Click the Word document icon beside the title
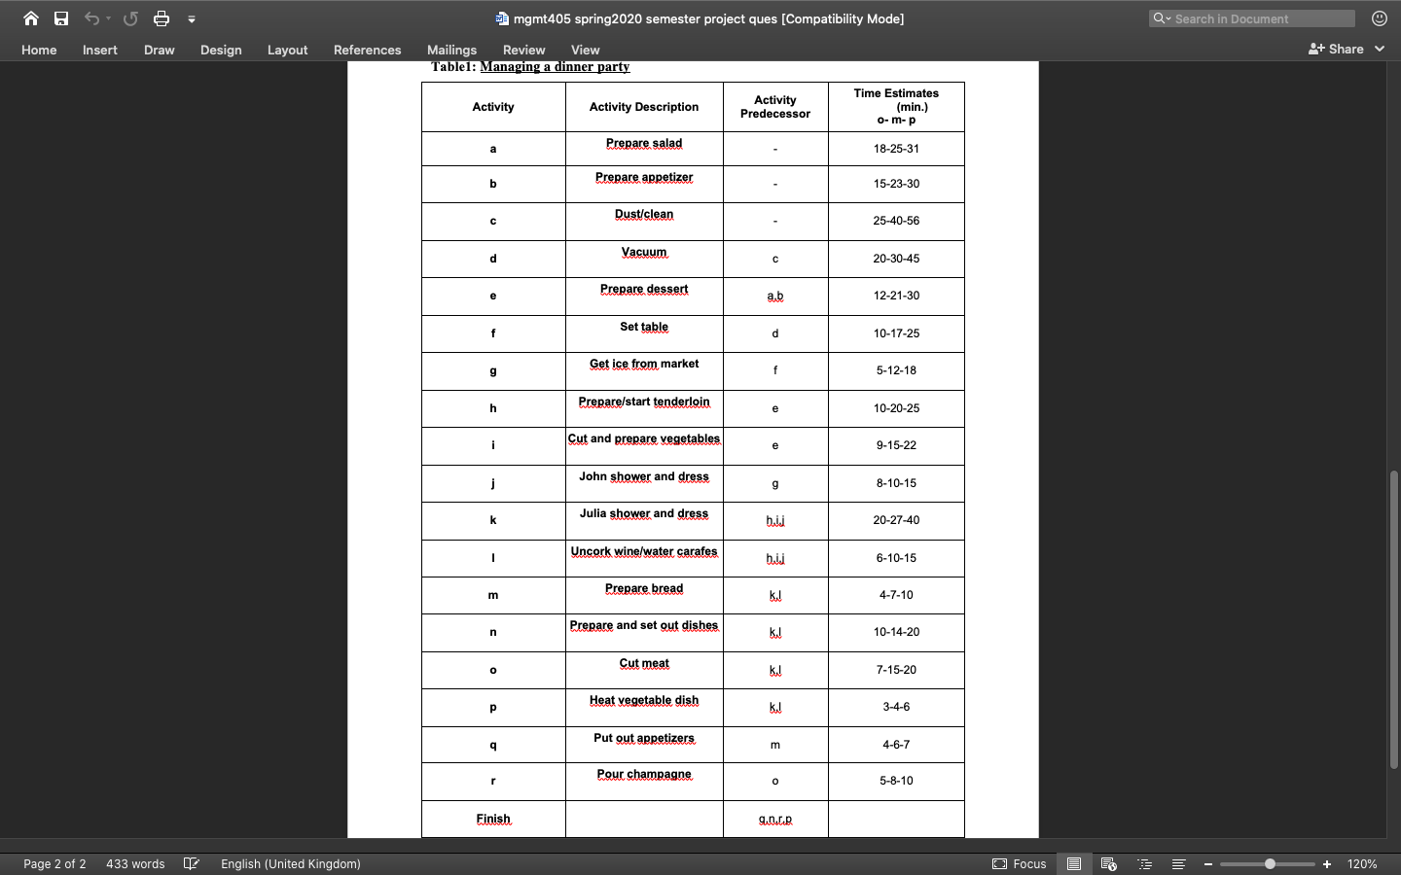The width and height of the screenshot is (1401, 875). [x=502, y=18]
